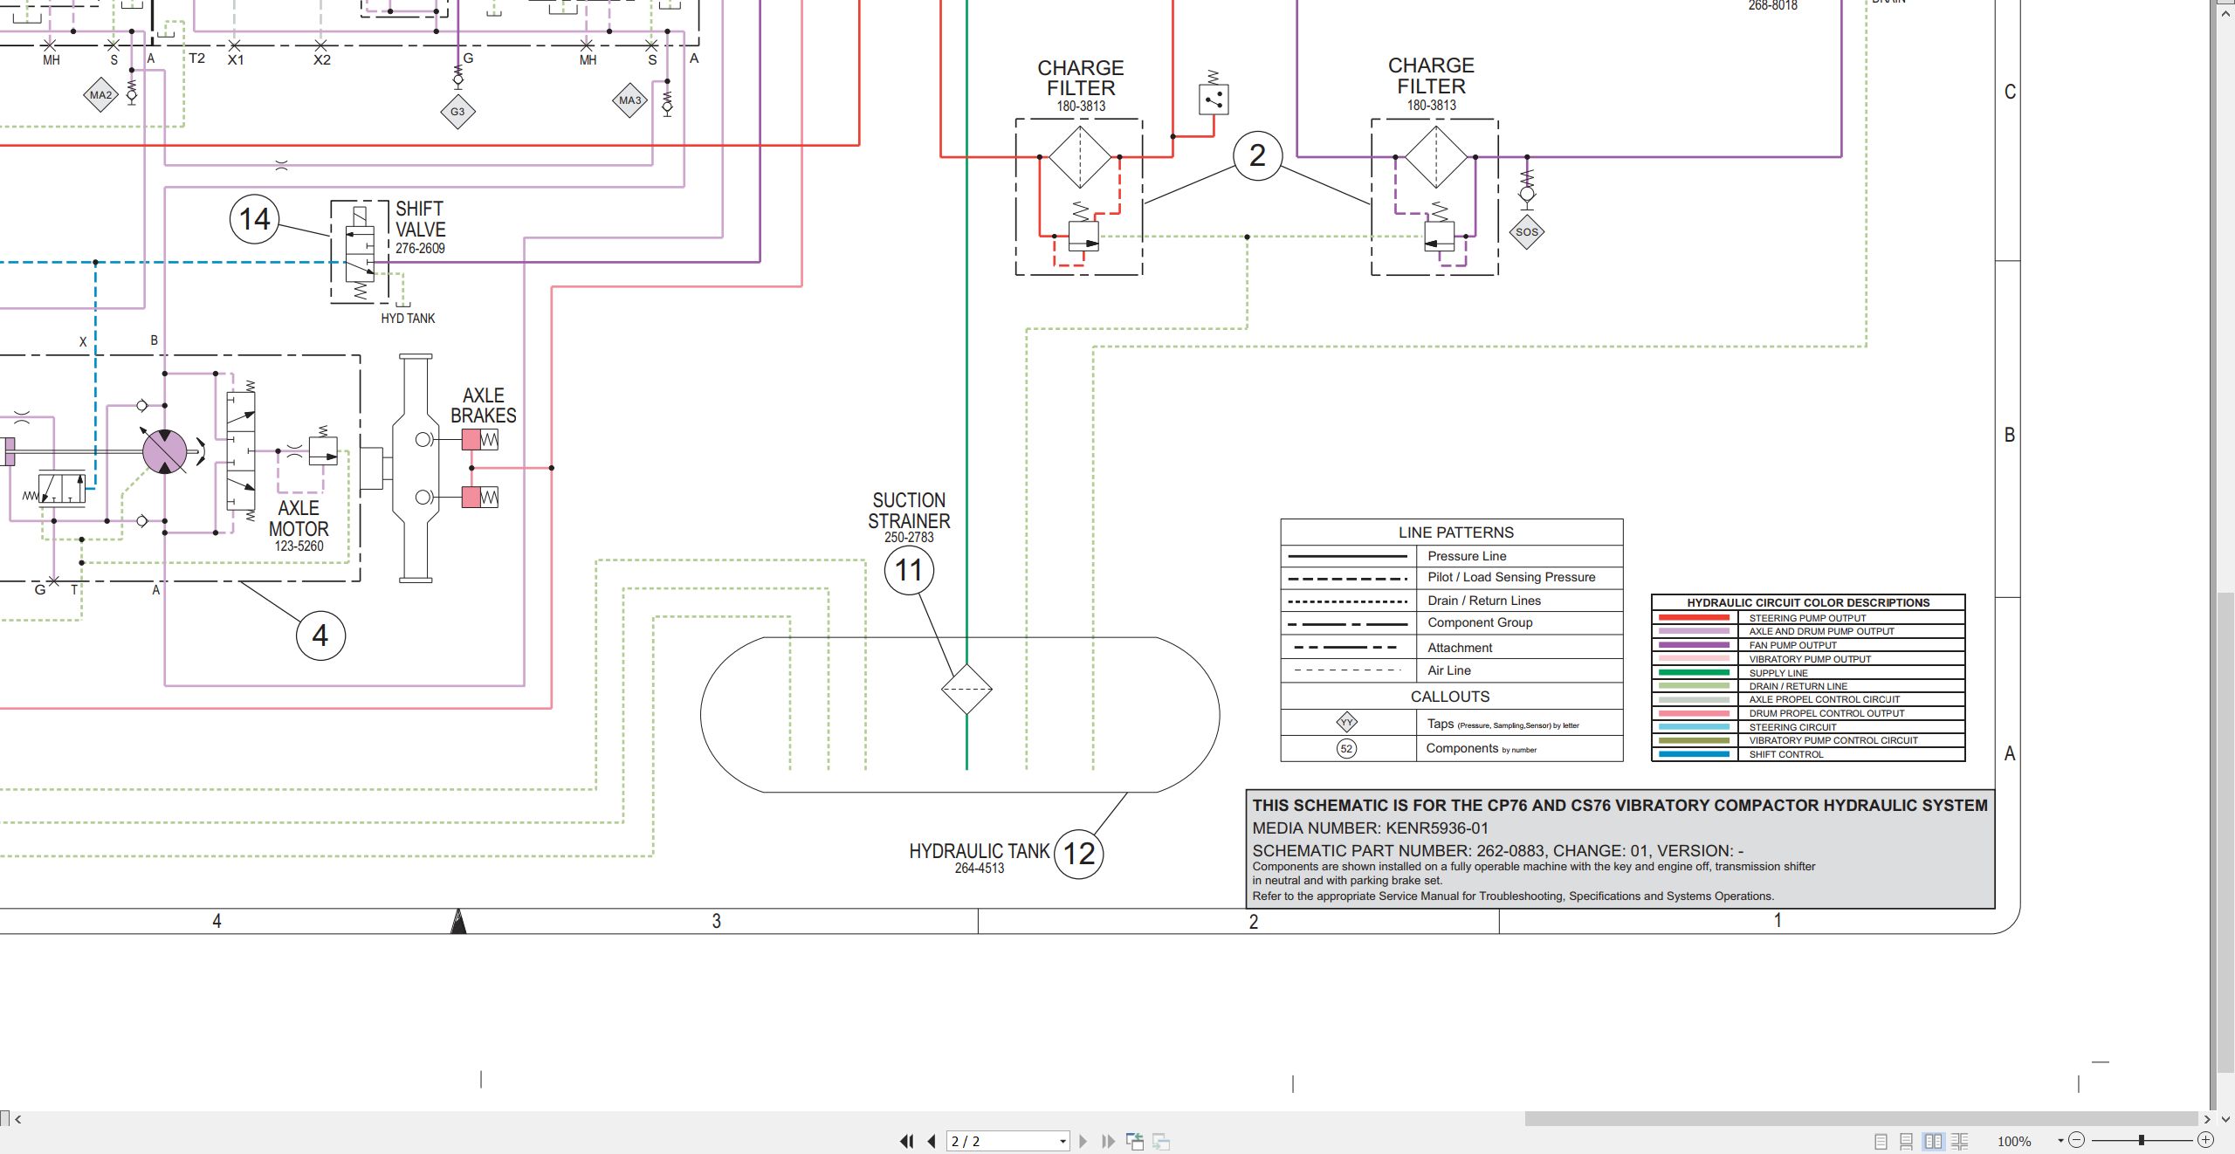The height and width of the screenshot is (1154, 2235).
Task: Jump to the last page
Action: click(1108, 1141)
